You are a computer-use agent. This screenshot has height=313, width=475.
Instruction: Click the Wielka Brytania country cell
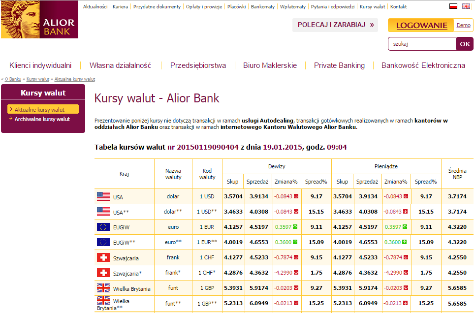(124, 288)
